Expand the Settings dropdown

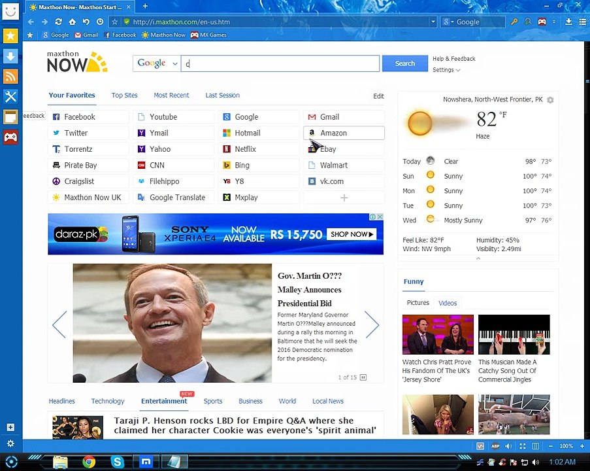(446, 70)
